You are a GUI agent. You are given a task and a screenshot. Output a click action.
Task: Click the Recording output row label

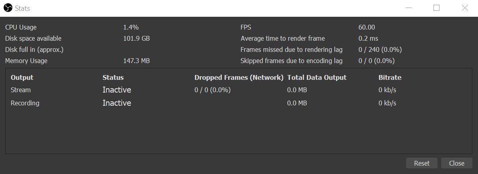25,103
